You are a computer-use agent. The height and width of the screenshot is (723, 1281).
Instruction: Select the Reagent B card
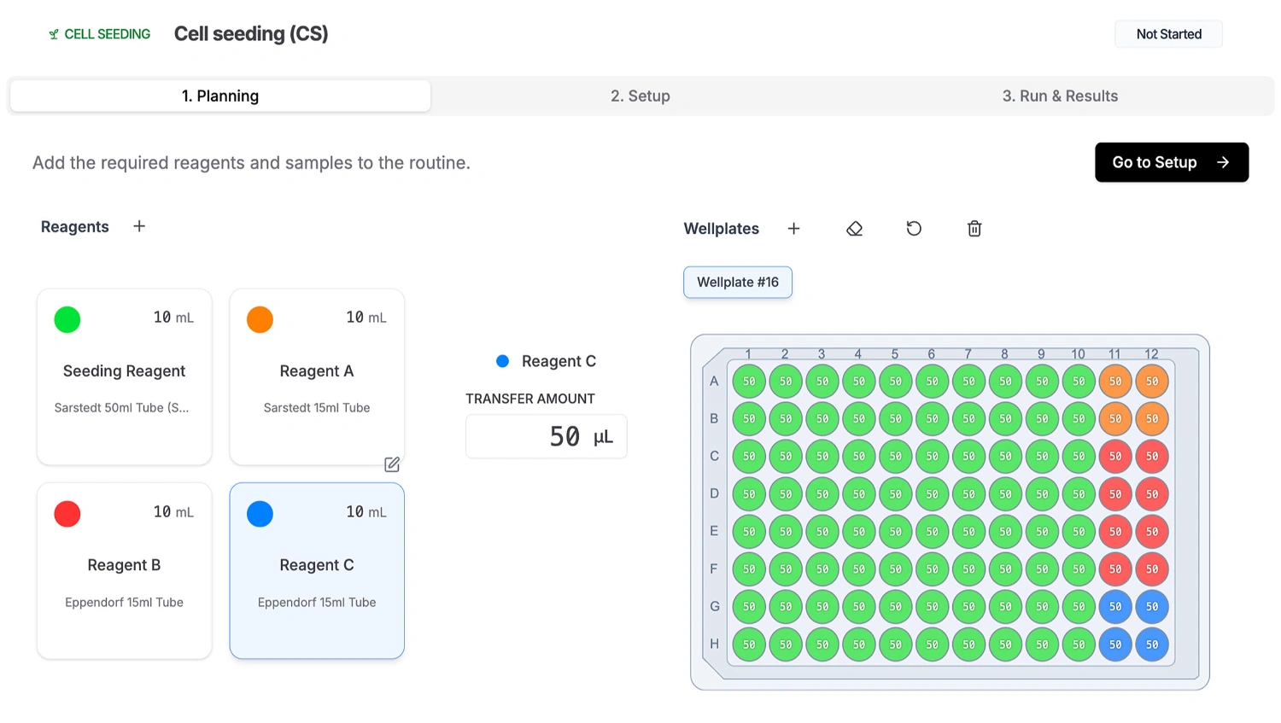[x=125, y=570]
